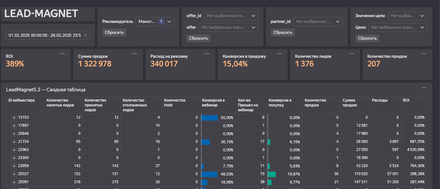Click the 48,03% webinar conversion bar cell
This screenshot has height=189, width=440.
[217, 174]
